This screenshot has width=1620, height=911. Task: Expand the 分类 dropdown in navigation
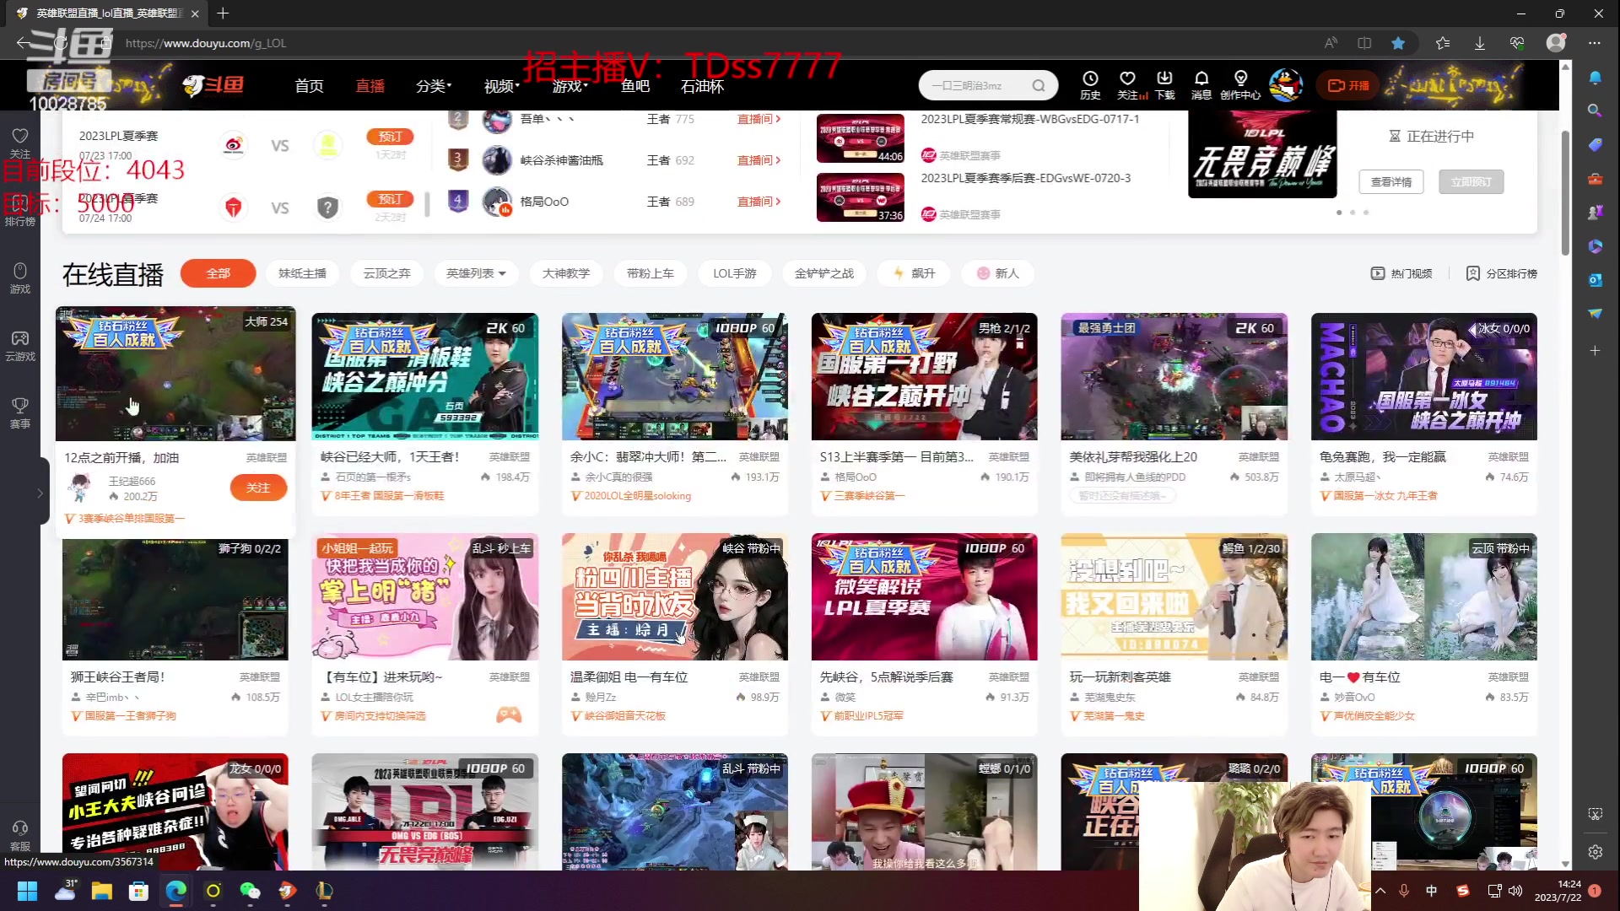(434, 86)
